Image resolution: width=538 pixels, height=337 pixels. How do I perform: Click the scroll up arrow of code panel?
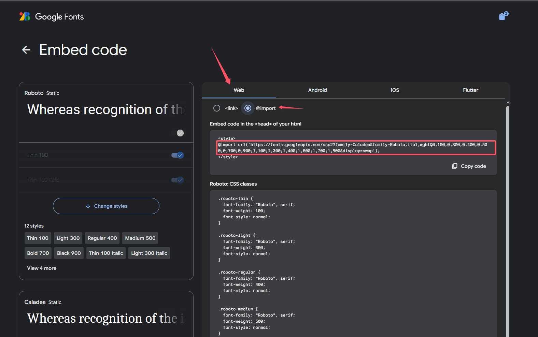[508, 103]
